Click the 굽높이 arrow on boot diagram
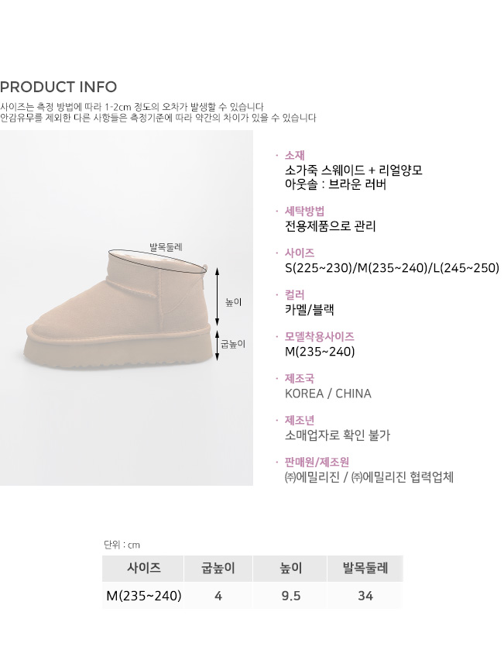 218,346
